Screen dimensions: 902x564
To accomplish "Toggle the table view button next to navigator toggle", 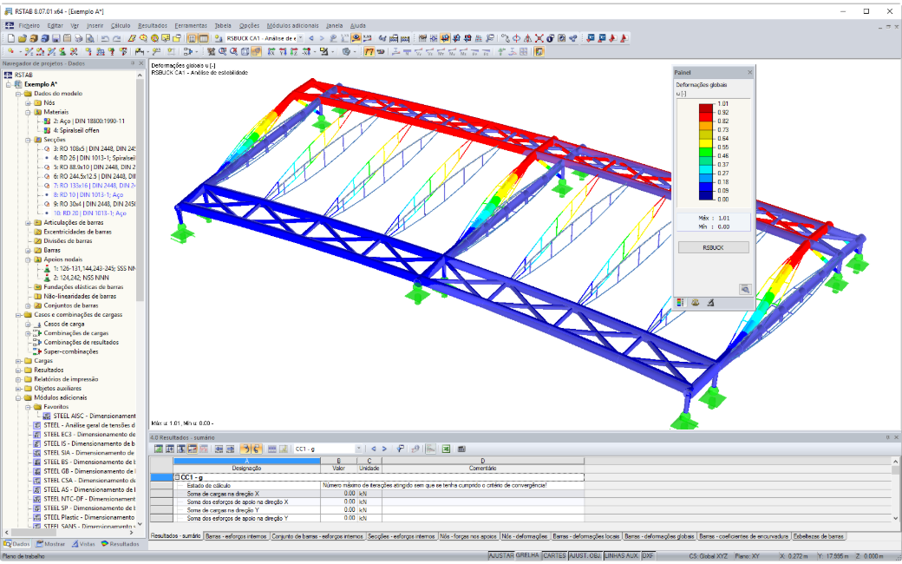I will pyautogui.click(x=204, y=38).
